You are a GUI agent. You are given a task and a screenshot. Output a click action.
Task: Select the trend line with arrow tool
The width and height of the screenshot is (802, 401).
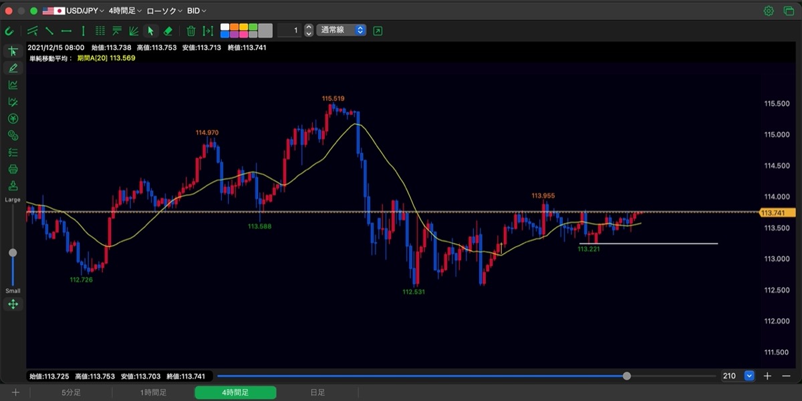[32, 31]
